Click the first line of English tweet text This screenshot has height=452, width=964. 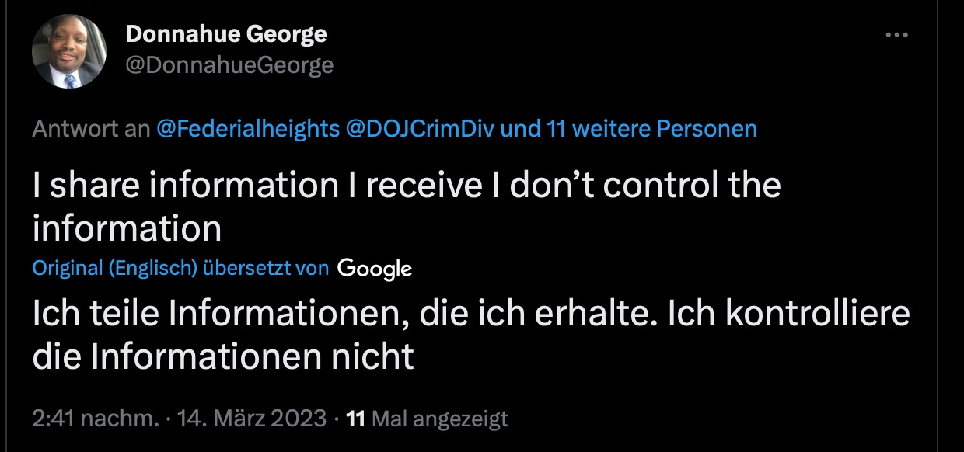(x=406, y=186)
